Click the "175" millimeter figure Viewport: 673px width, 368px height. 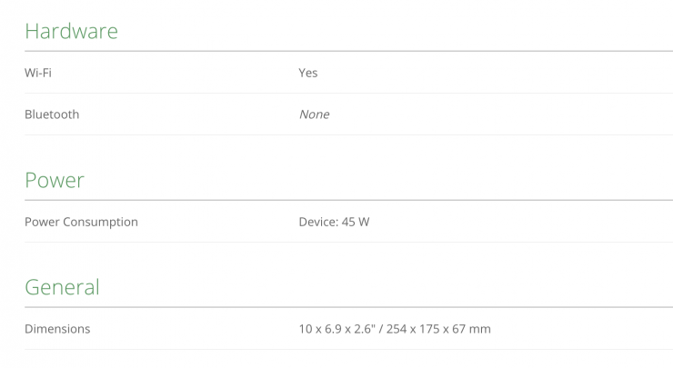point(433,329)
